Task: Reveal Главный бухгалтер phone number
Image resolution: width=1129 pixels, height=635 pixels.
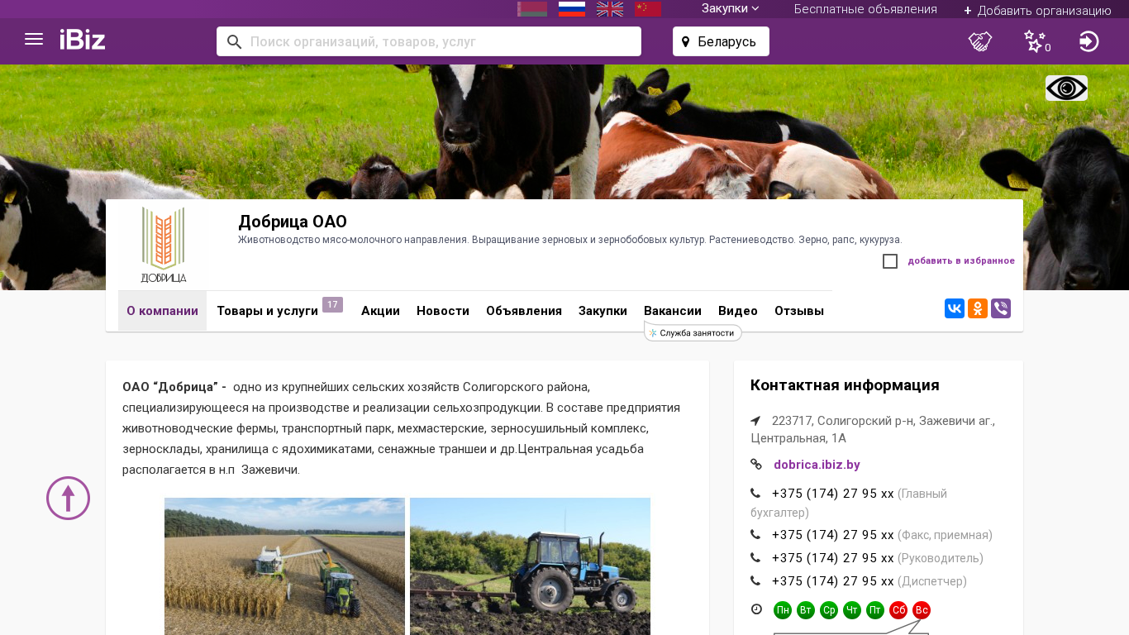Action: pyautogui.click(x=832, y=494)
